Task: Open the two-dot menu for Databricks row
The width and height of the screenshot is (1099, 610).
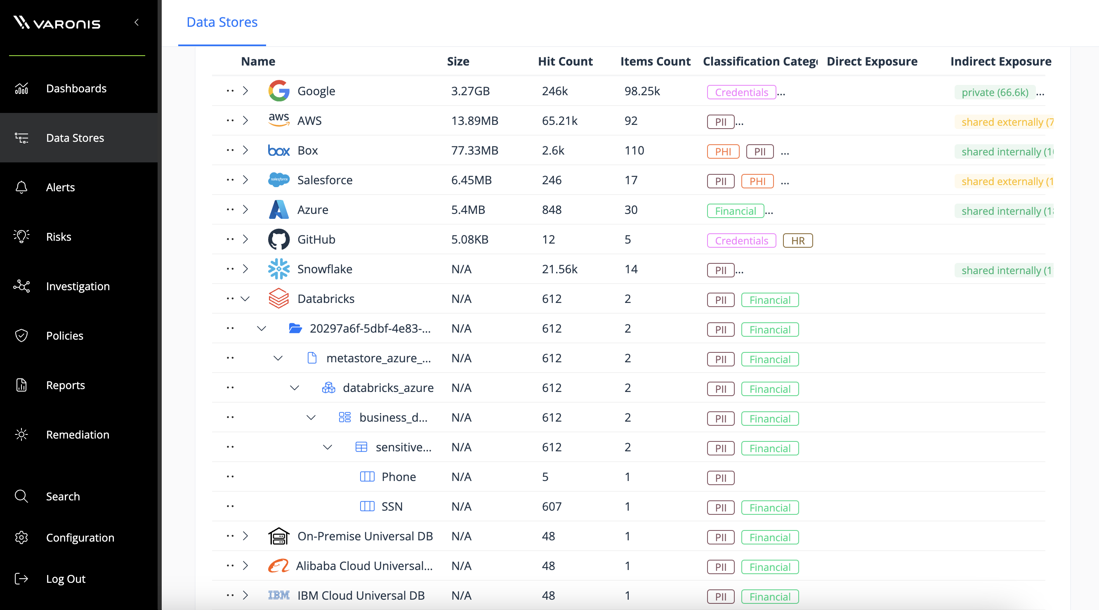Action: click(230, 298)
